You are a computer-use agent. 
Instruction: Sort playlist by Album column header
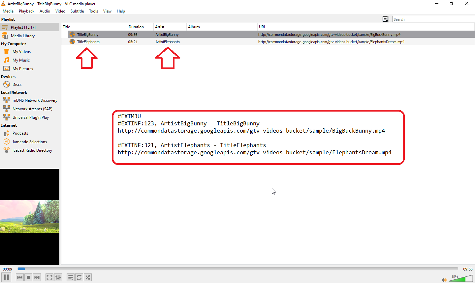tap(222, 27)
